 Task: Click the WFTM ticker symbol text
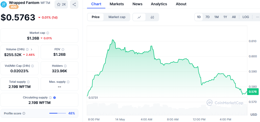coord(45,3)
